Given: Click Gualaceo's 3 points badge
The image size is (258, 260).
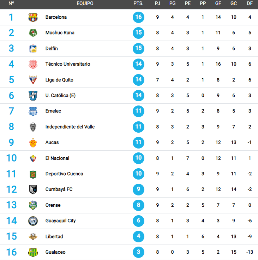Looking at the screenshot, I should [139, 252].
